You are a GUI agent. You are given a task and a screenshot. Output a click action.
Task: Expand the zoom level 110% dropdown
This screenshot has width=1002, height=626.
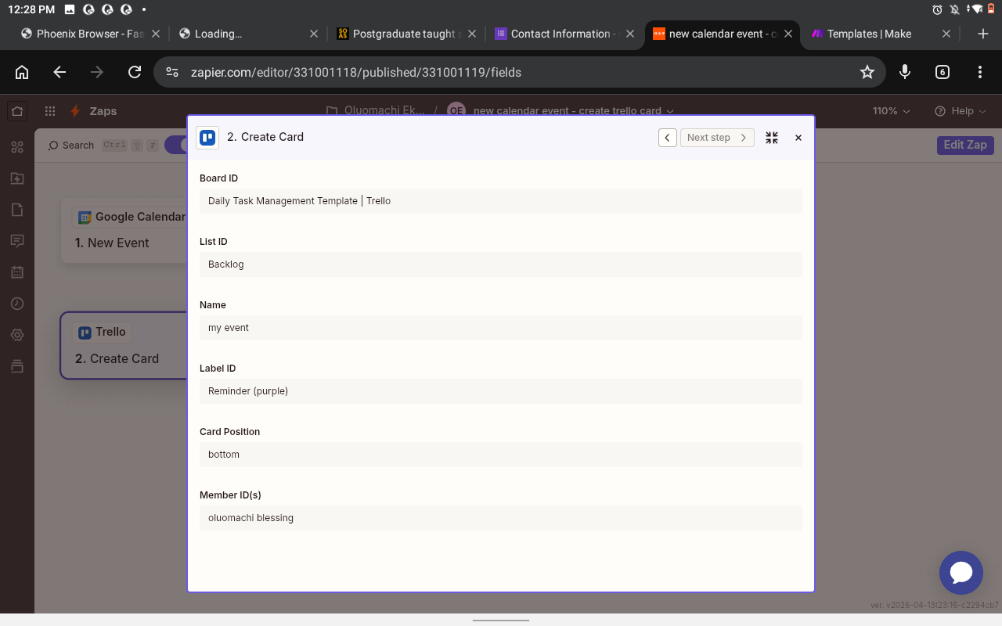(891, 111)
